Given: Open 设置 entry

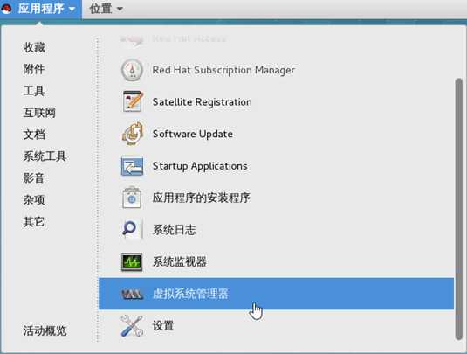Looking at the screenshot, I should click(276, 326).
